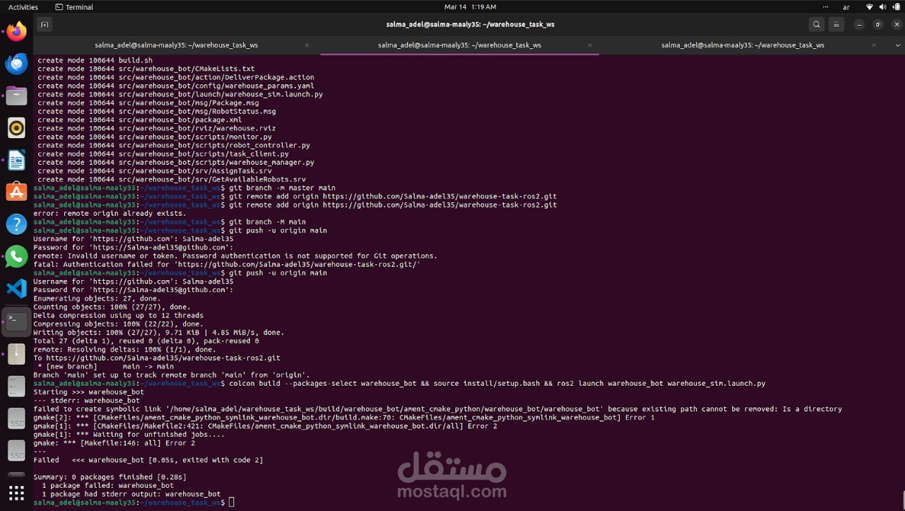Open the clock showing Mar 14 1:19 AM

coord(470,6)
